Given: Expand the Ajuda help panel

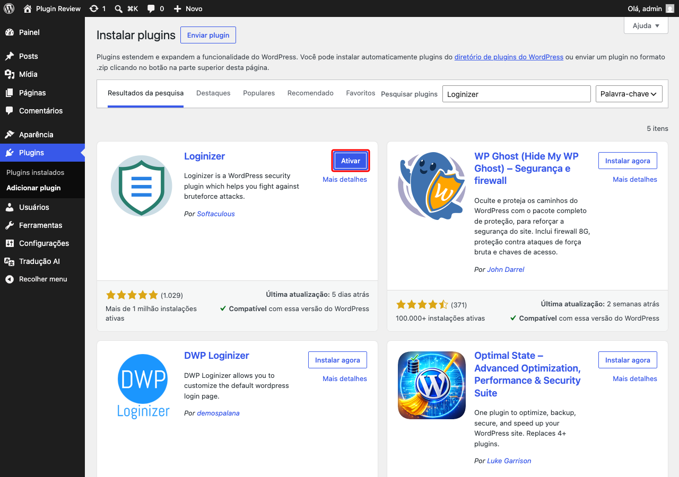Looking at the screenshot, I should 646,25.
